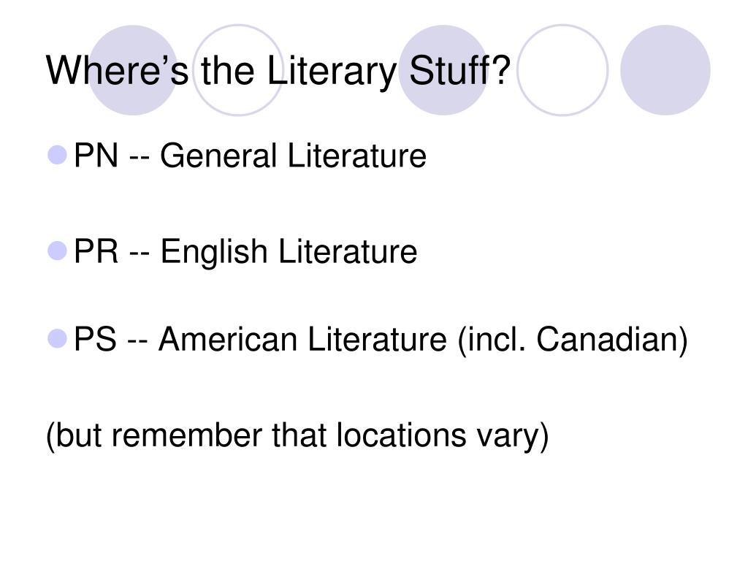Select the slide title 'Where's the Literary Stuff?'
Screen dimensions: 748x561
pyautogui.click(x=278, y=71)
